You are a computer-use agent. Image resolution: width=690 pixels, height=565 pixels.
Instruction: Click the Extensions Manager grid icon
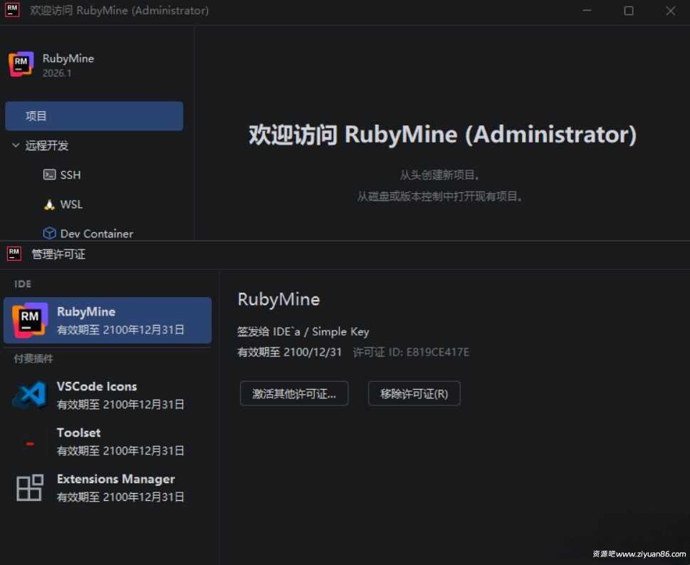pyautogui.click(x=30, y=488)
